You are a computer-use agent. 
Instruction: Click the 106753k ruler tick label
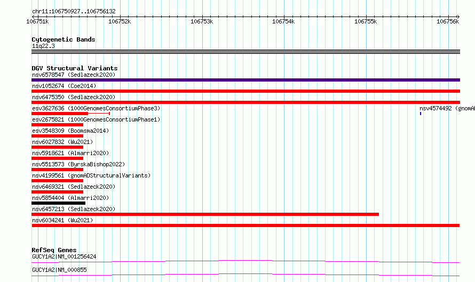click(x=201, y=21)
